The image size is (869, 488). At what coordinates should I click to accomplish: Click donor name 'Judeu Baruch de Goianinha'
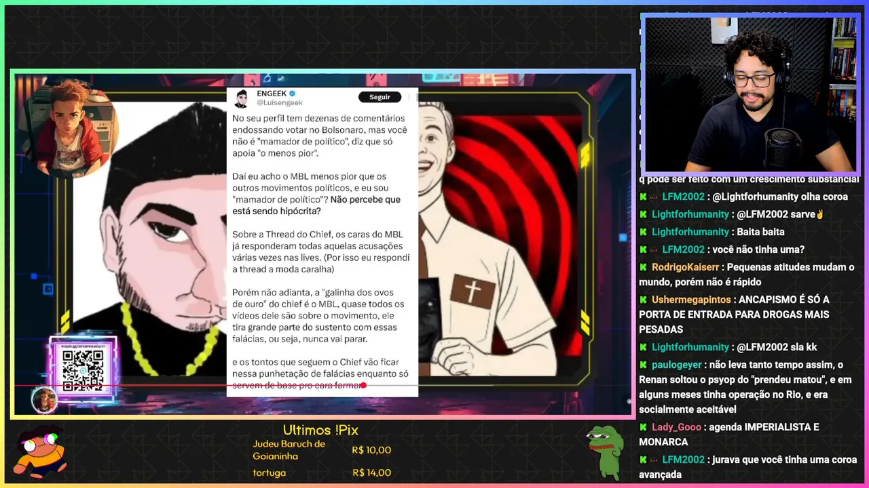tap(289, 450)
